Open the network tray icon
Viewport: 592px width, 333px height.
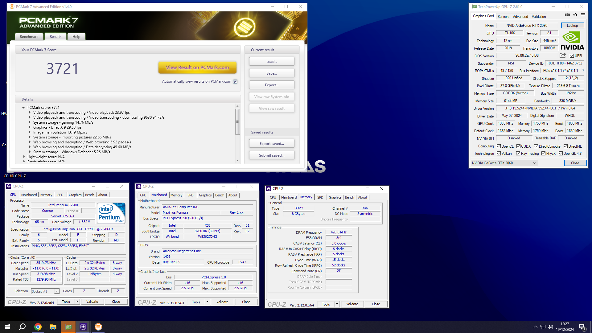[543, 327]
